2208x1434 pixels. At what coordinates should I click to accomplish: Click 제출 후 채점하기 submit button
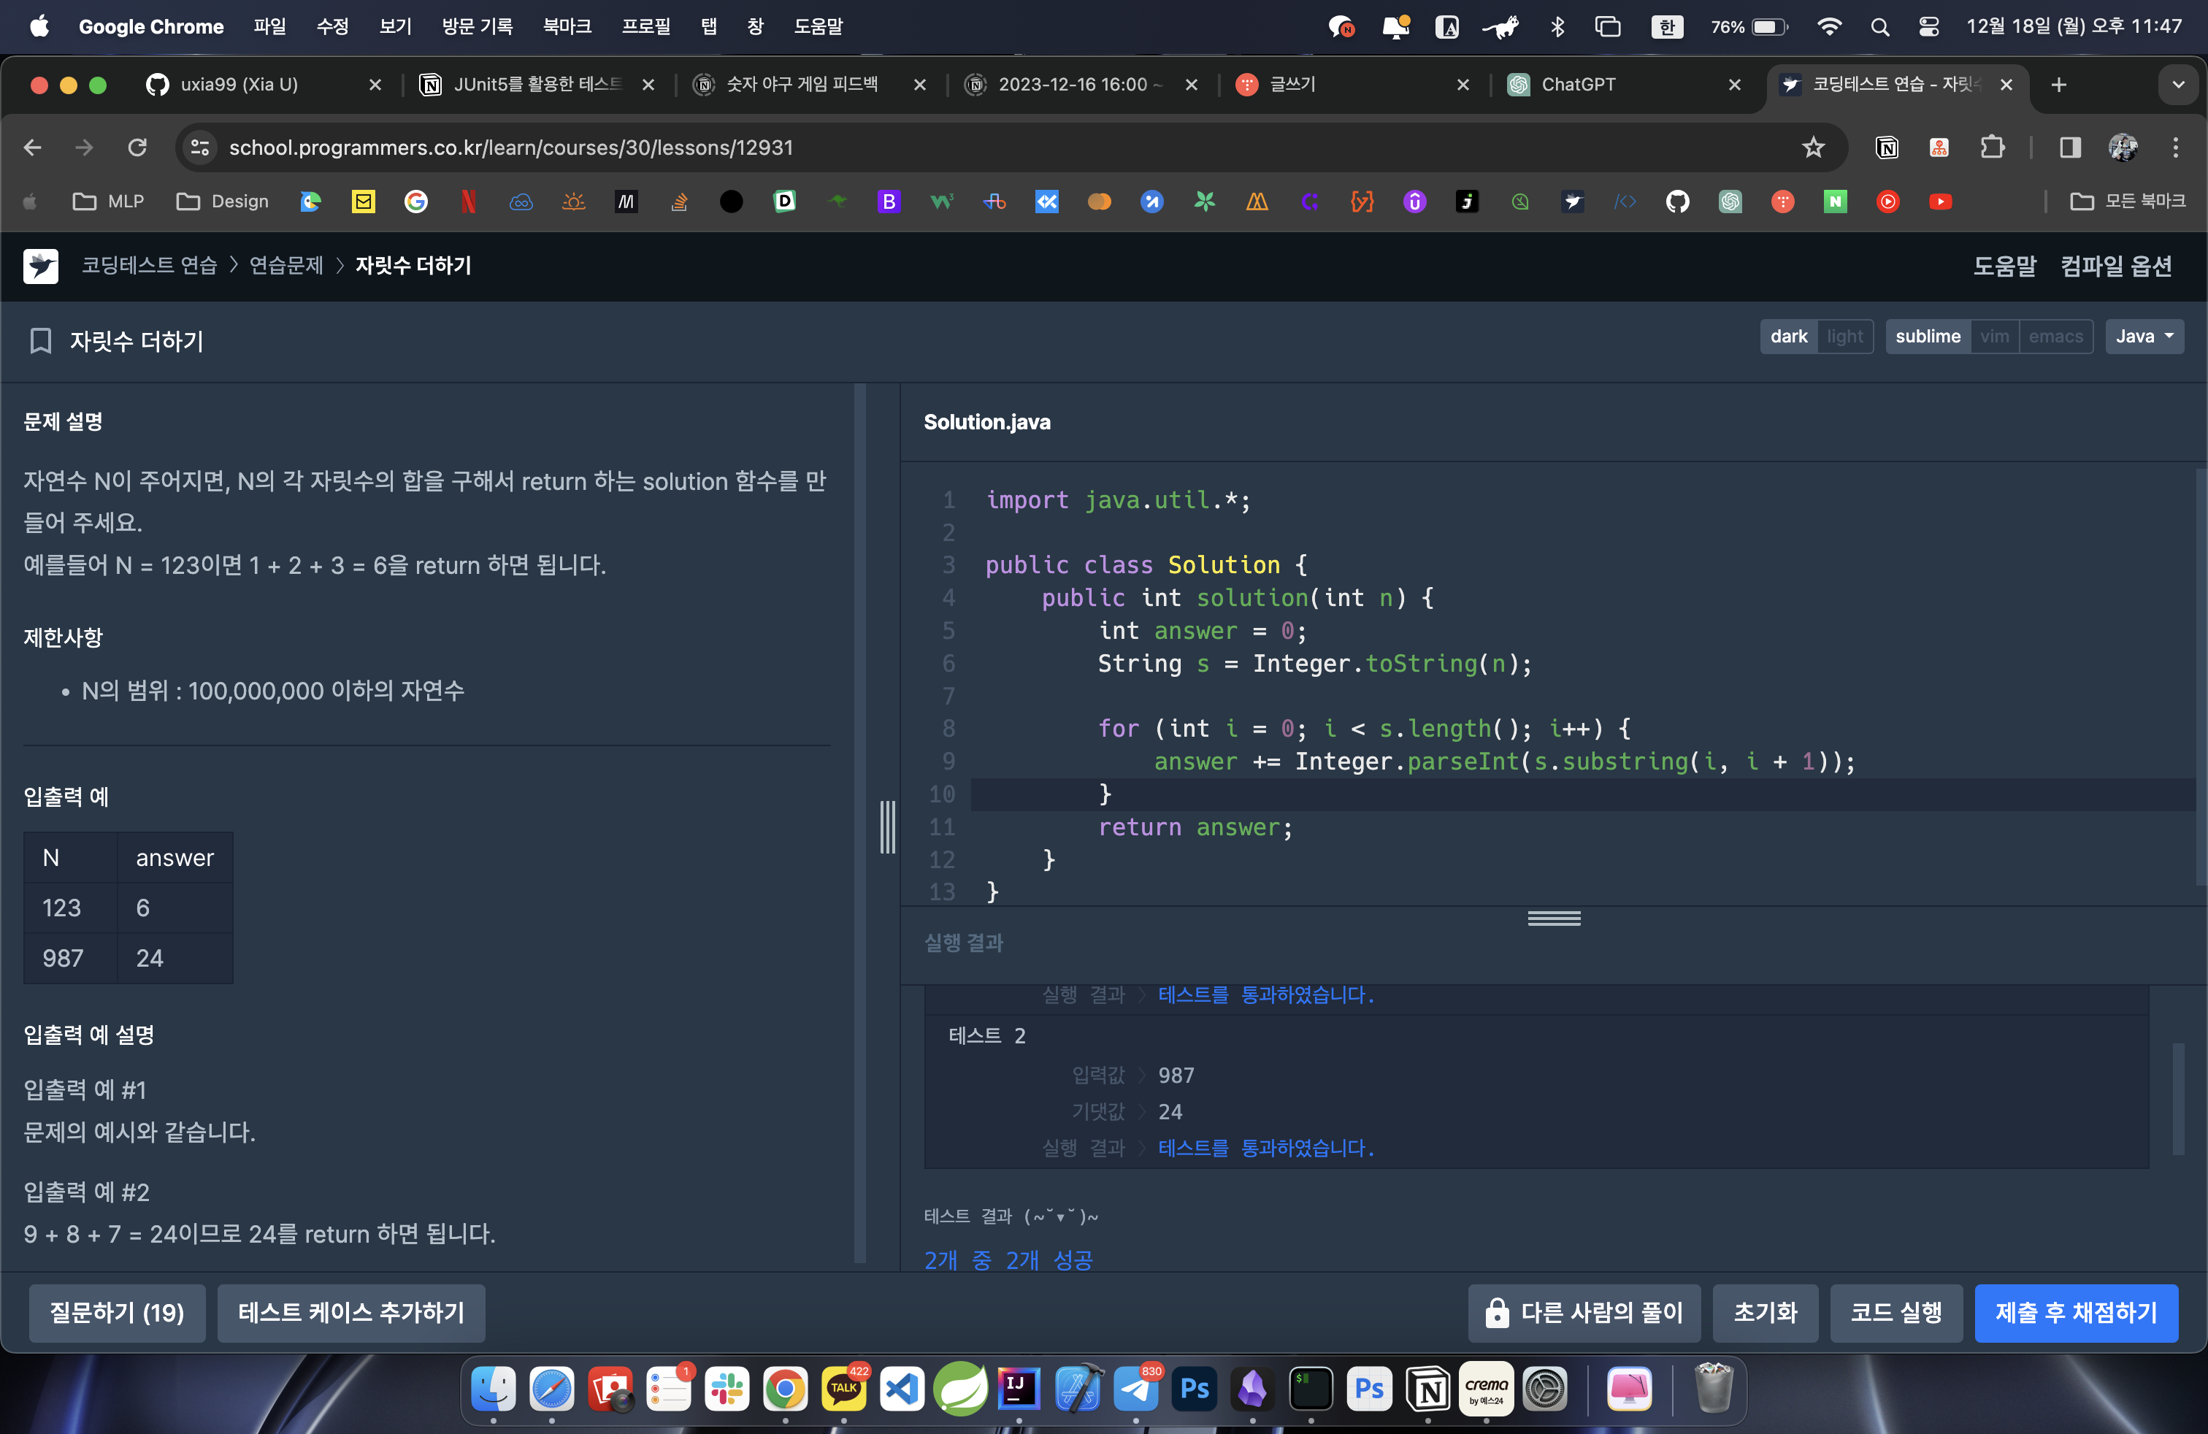click(x=2075, y=1313)
